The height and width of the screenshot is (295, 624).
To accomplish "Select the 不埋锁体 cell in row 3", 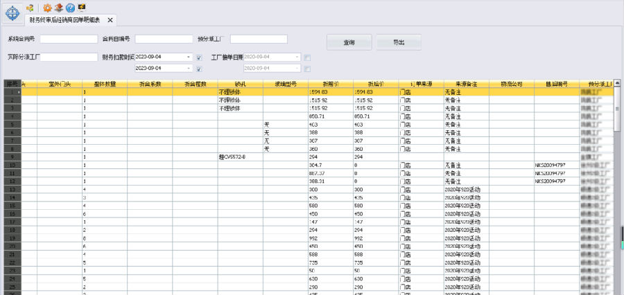I will tap(240, 108).
